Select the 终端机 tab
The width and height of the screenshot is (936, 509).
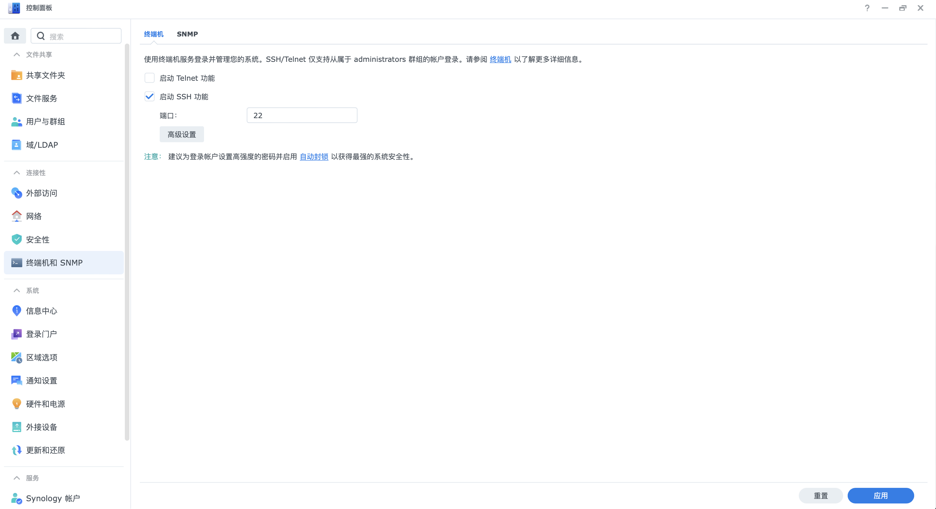tap(154, 34)
